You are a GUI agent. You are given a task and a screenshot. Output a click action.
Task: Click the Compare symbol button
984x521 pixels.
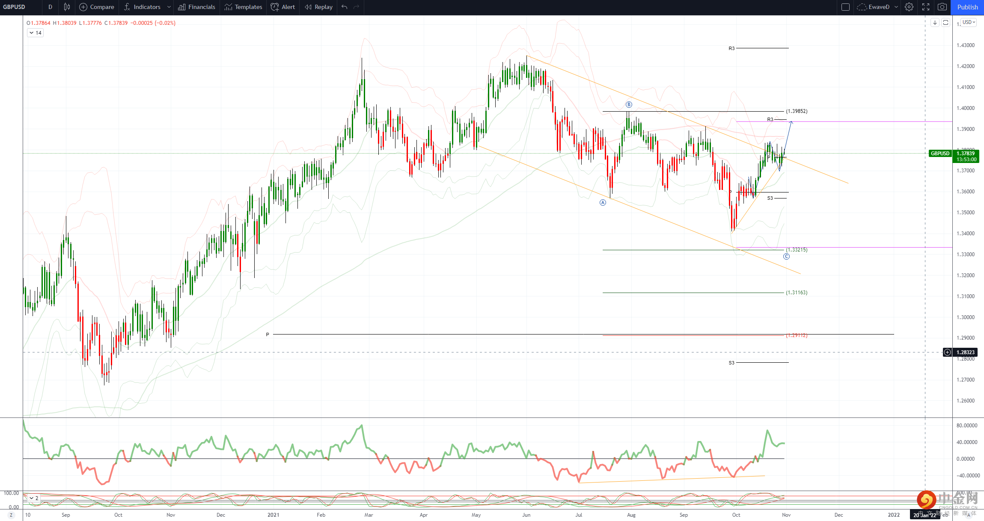point(97,7)
